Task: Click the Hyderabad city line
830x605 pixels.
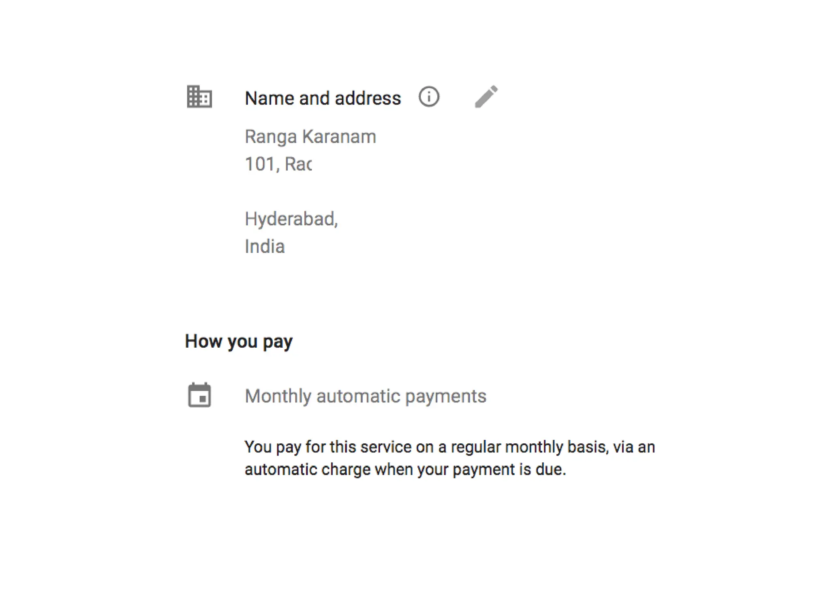Action: click(x=291, y=219)
